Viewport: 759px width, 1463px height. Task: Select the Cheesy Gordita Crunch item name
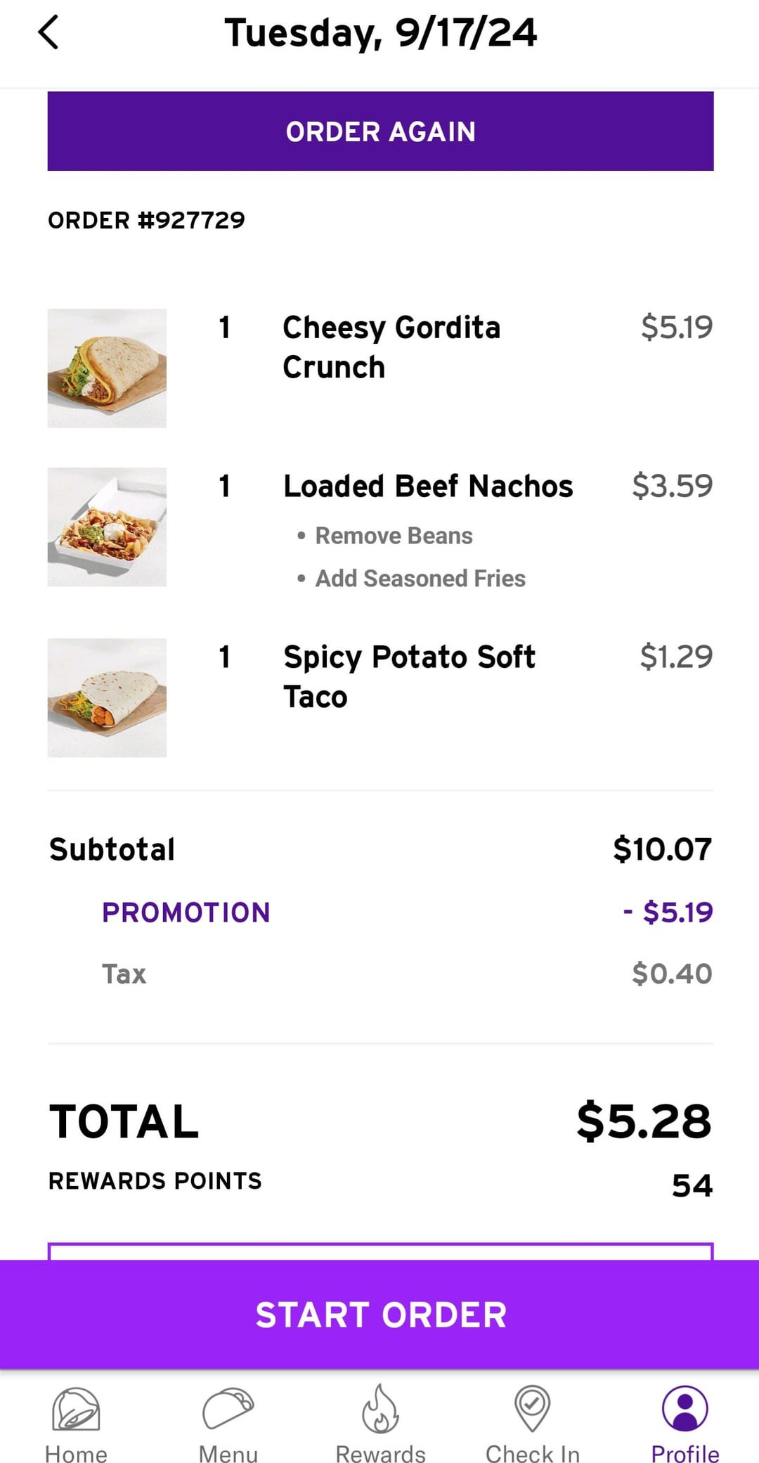click(x=391, y=347)
